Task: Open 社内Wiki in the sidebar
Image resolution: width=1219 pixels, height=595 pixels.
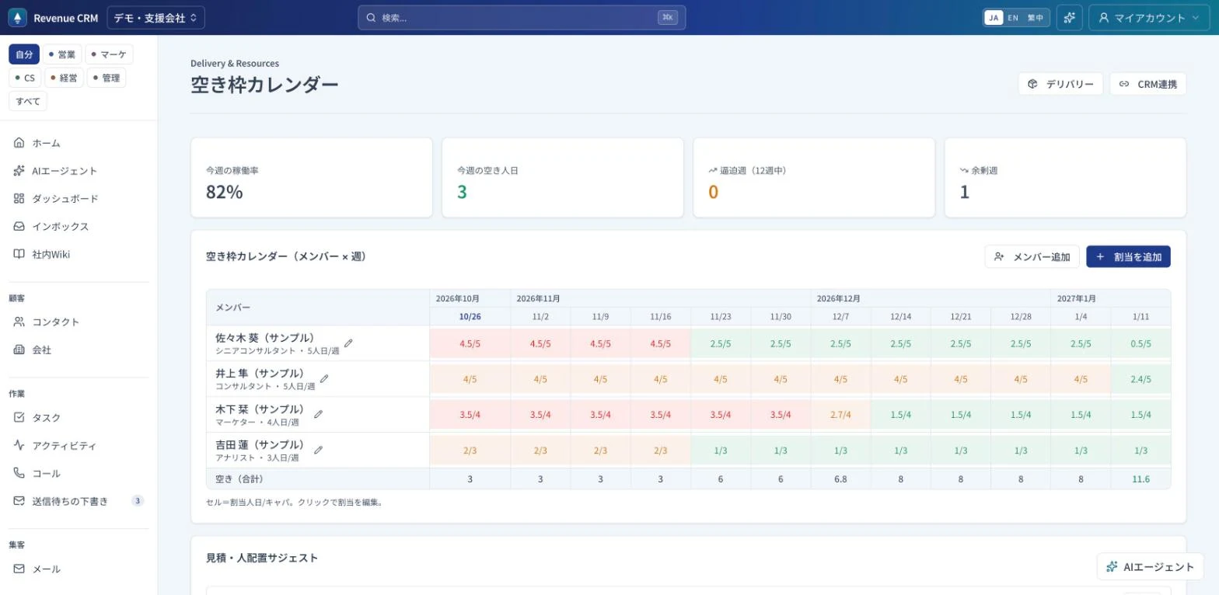Action: click(x=79, y=255)
